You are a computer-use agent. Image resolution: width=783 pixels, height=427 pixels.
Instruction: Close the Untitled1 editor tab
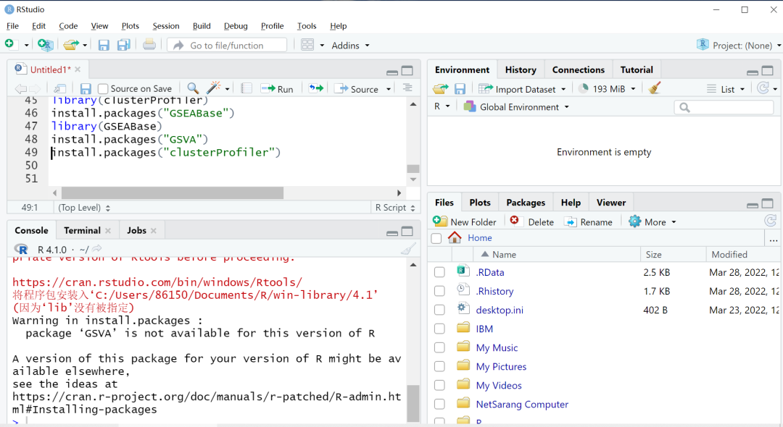click(x=78, y=69)
